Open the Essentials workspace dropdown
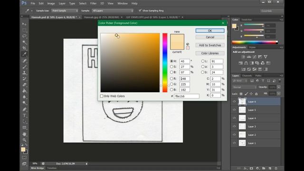Viewport: 304px width, 171px height. coord(271,11)
